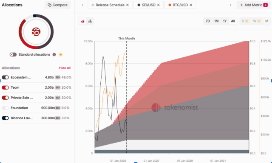
Task: Select the 1Y time range tab
Action: pos(225,21)
